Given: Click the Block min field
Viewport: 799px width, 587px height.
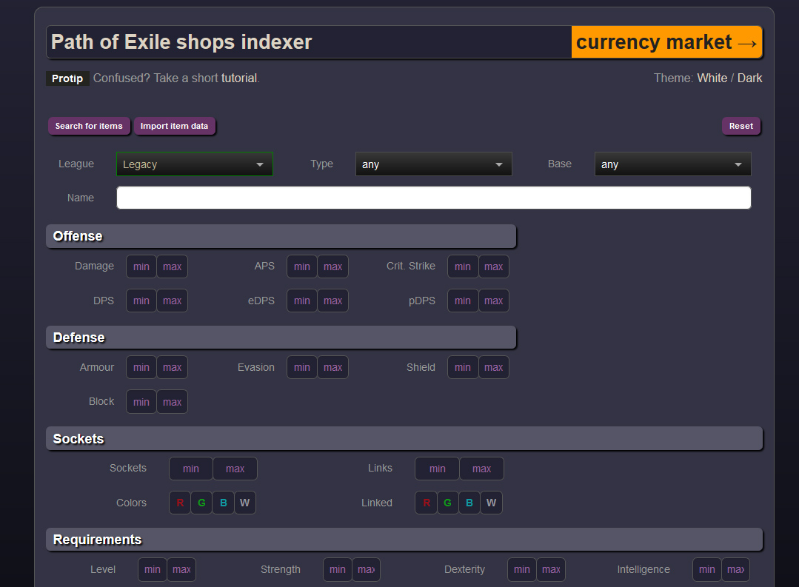Looking at the screenshot, I should [141, 402].
